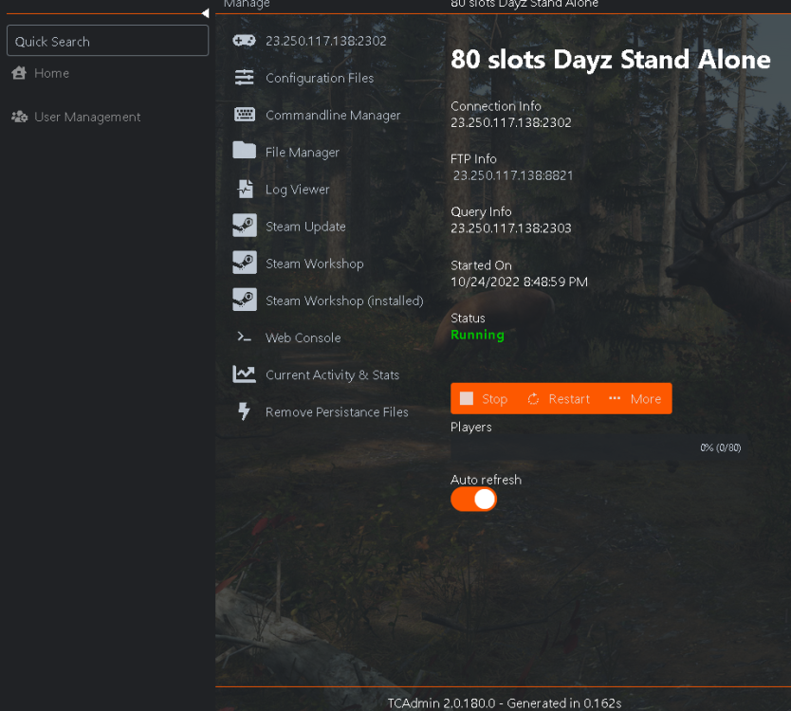791x711 pixels.
Task: Turn off the Auto refresh switch
Action: point(473,499)
